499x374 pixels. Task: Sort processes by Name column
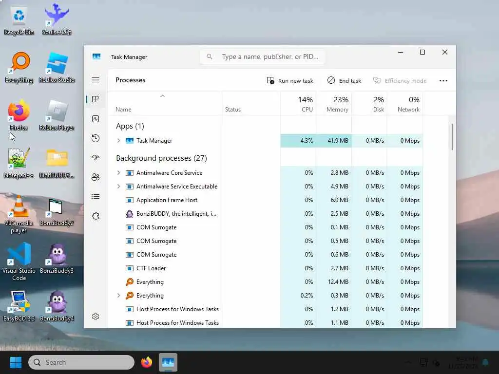(165, 103)
